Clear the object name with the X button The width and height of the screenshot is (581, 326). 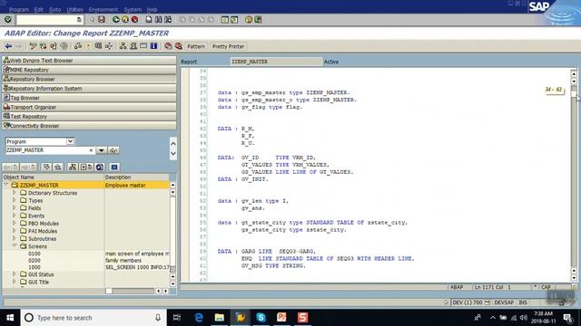click(x=91, y=150)
